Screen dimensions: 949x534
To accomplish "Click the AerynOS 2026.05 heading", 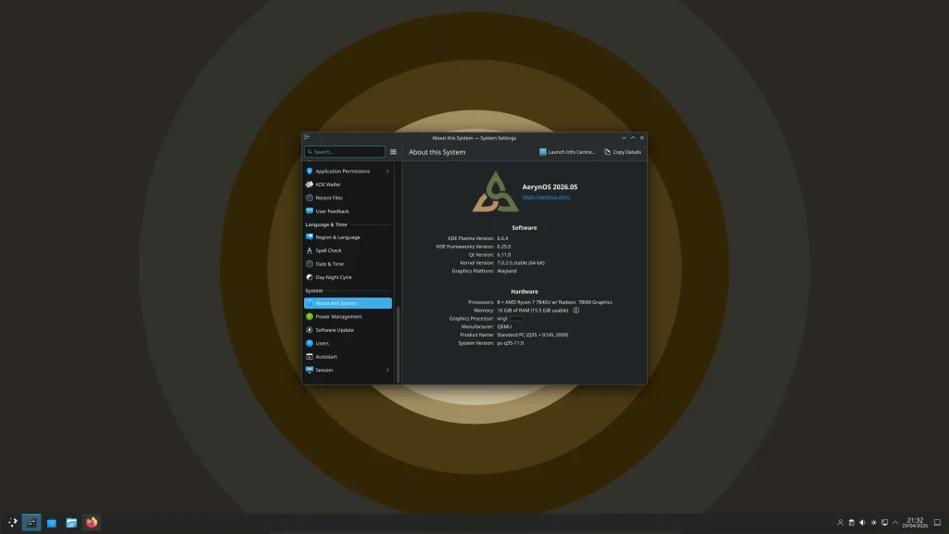I will click(550, 187).
